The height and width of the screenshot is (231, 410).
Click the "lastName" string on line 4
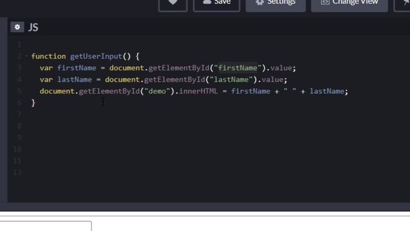pyautogui.click(x=231, y=80)
